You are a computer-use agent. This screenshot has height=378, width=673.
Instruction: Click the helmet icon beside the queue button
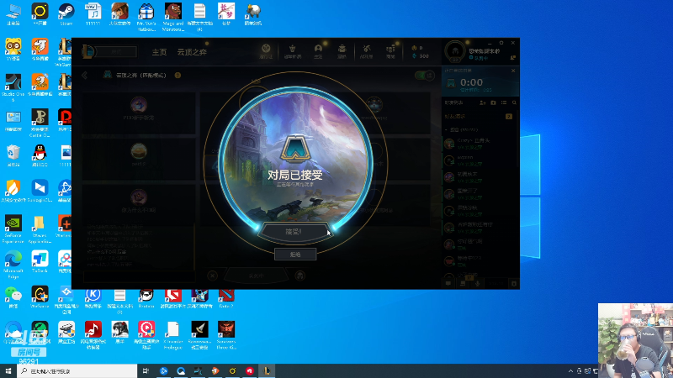click(300, 276)
